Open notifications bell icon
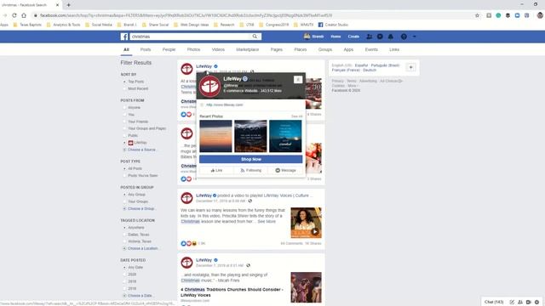The height and width of the screenshot is (306, 545). point(391,37)
